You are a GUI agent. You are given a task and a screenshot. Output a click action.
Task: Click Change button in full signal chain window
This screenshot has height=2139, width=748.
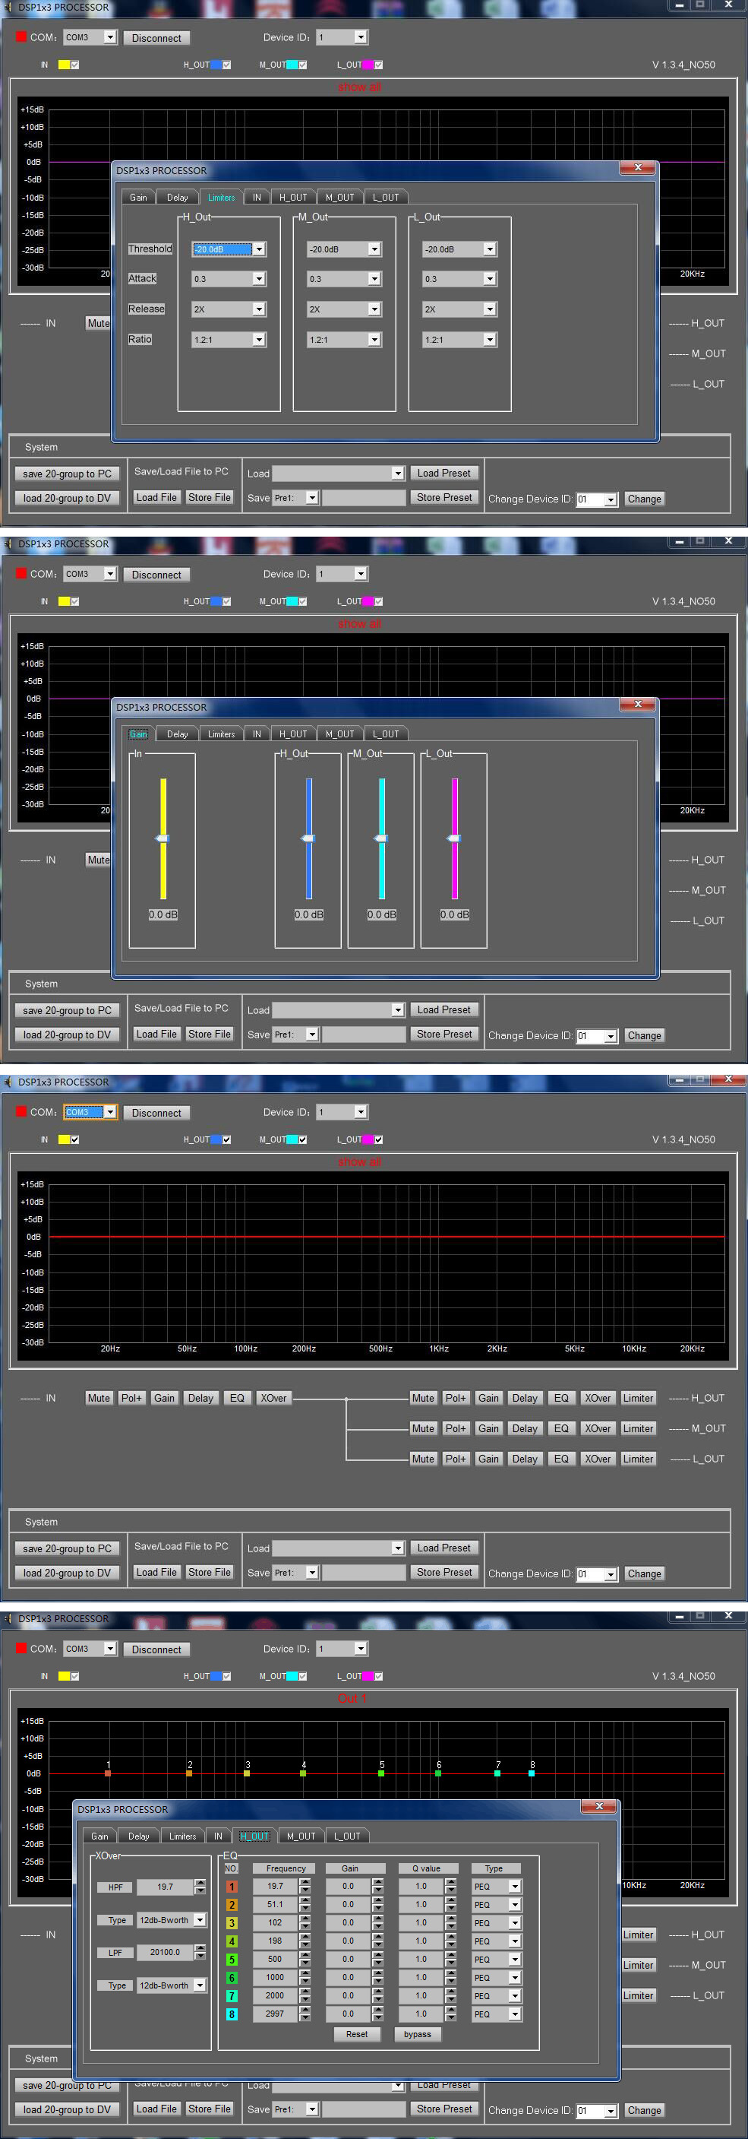644,1573
